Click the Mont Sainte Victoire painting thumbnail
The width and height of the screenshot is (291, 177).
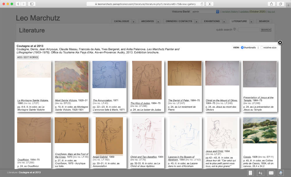point(72,77)
